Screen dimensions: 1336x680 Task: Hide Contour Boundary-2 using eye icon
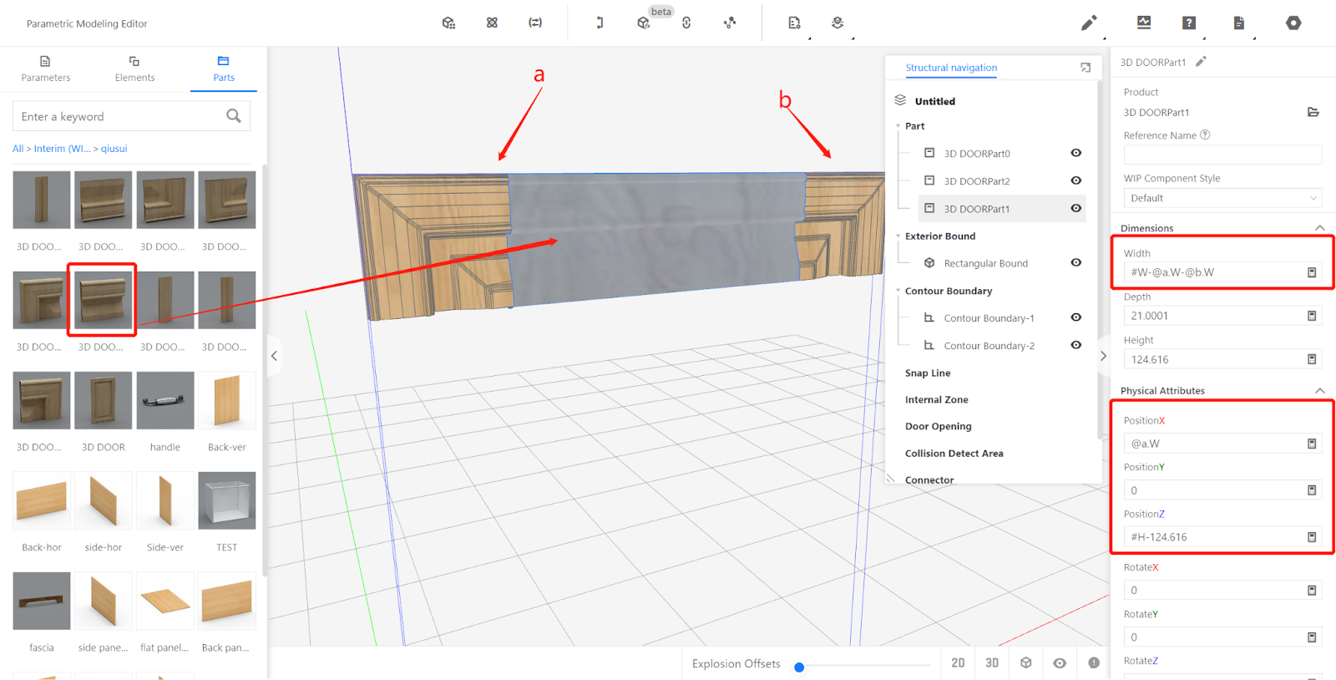[x=1076, y=345]
